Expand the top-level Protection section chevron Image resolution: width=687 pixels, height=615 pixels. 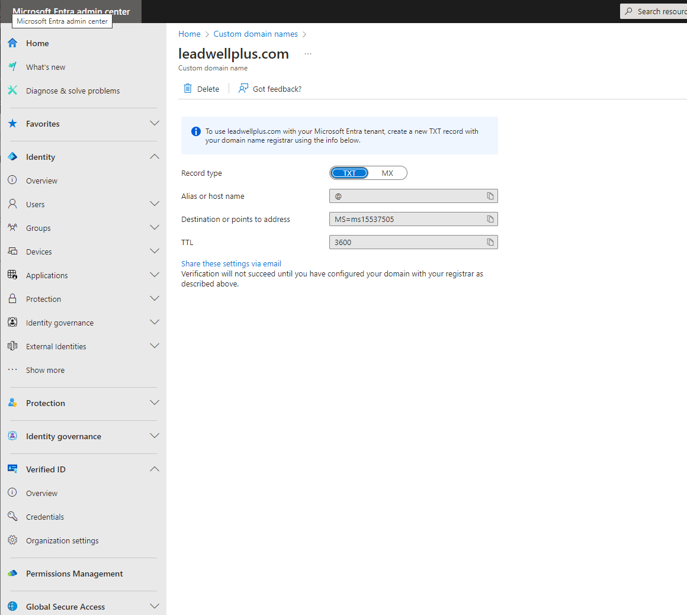tap(154, 403)
